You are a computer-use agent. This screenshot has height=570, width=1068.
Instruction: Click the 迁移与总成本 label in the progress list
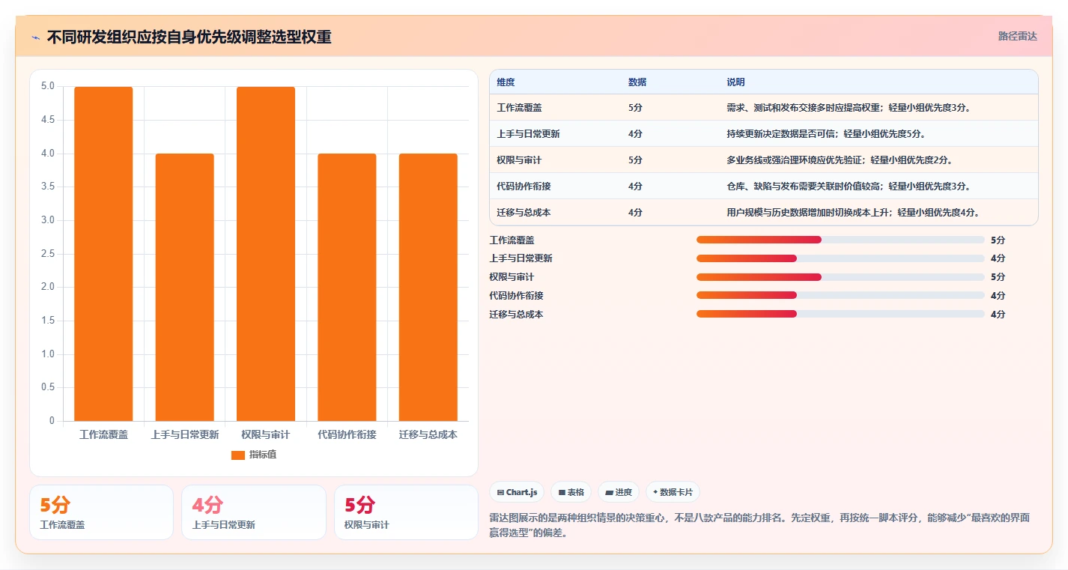[516, 315]
